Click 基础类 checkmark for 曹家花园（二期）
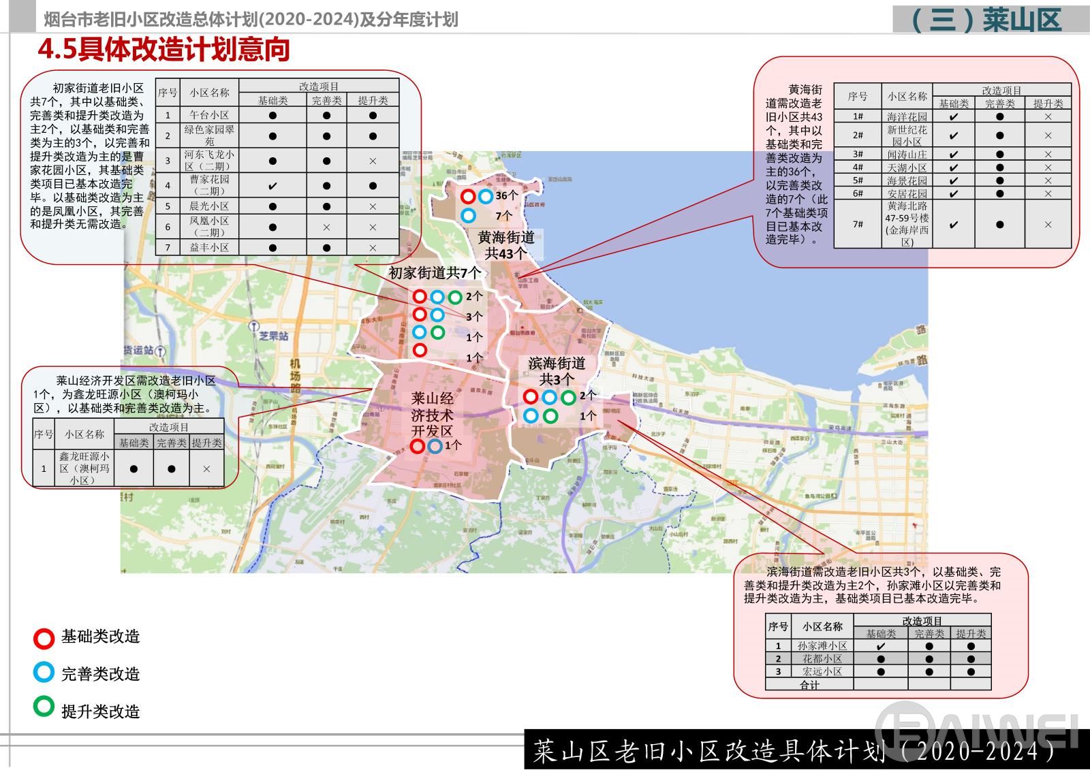Image resolution: width=1090 pixels, height=770 pixels. (272, 186)
